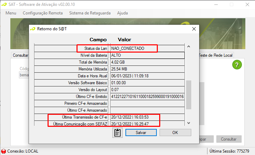Close the Retorno do S@T dialog
The width and height of the screenshot is (255, 155).
click(x=194, y=29)
